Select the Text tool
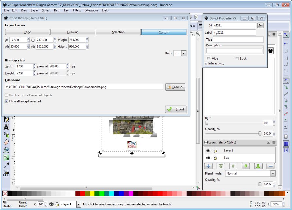The height and width of the screenshot is (210, 292). tap(6, 127)
